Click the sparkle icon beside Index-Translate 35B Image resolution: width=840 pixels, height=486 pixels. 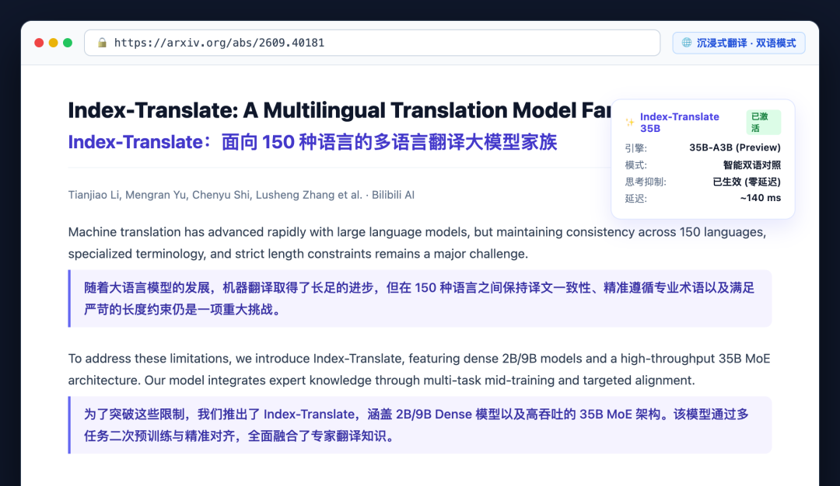(x=630, y=123)
